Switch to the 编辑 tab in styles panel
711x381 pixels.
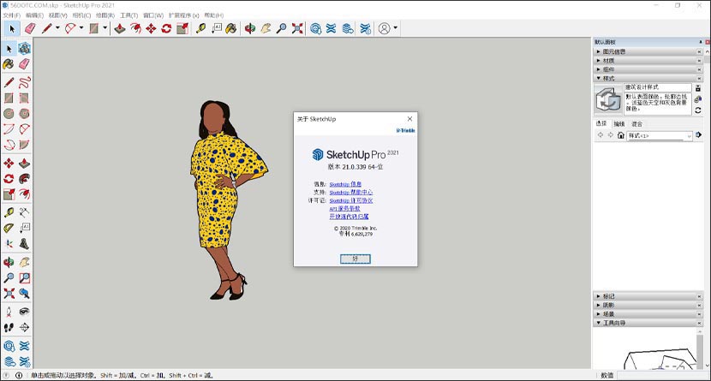pyautogui.click(x=618, y=124)
